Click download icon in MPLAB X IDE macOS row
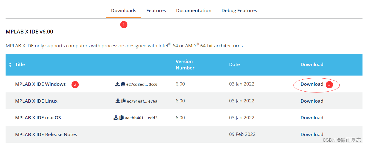Screen dimensions: 365x145 116,118
